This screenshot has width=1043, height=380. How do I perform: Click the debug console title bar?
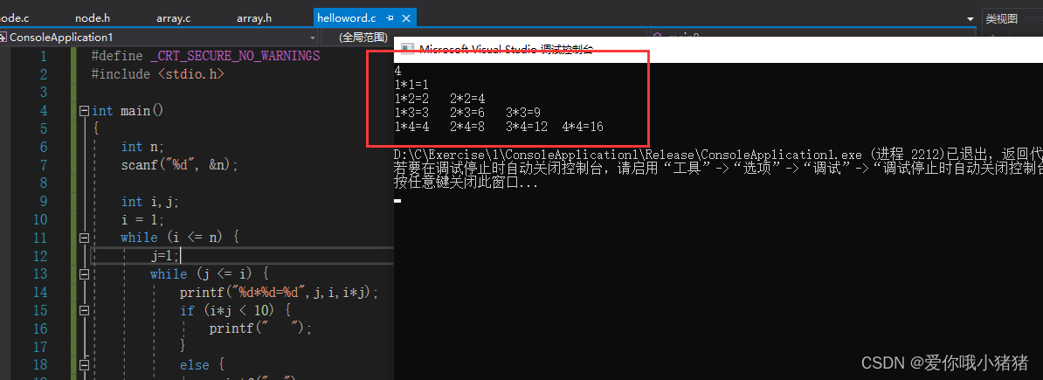click(718, 49)
